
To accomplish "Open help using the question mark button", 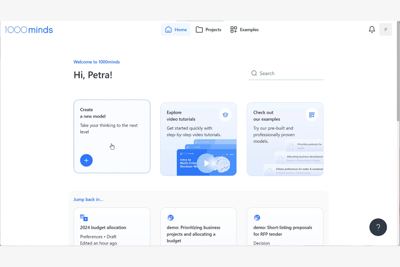I will tap(378, 227).
